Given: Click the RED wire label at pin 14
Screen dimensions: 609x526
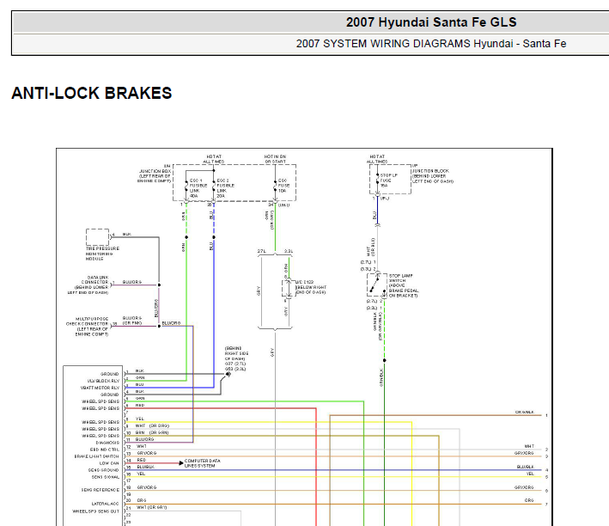Looking at the screenshot, I should click(142, 460).
